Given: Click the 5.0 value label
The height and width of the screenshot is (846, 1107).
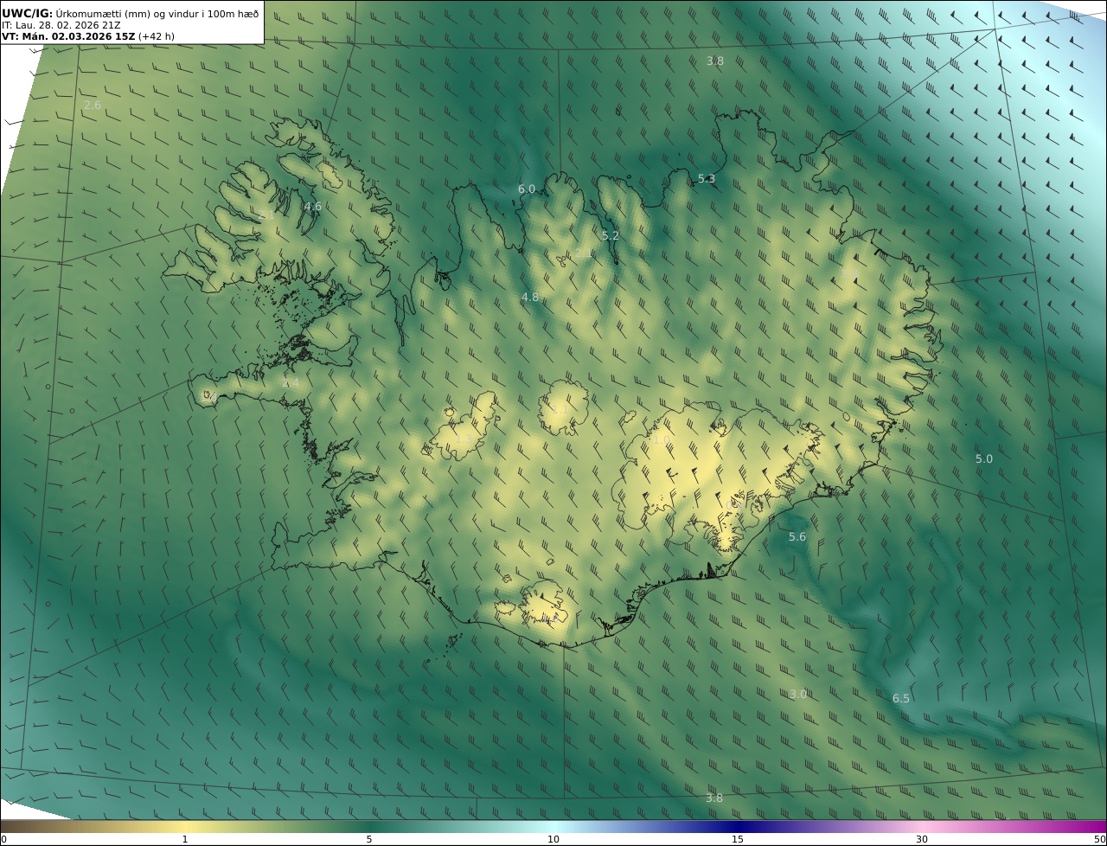Looking at the screenshot, I should tap(984, 458).
